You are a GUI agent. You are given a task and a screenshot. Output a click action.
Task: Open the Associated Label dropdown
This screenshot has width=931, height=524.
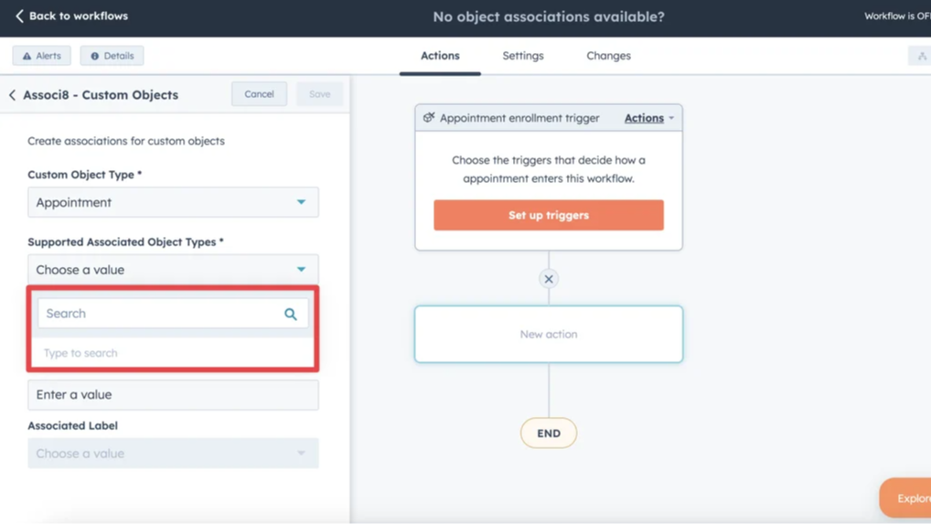173,454
